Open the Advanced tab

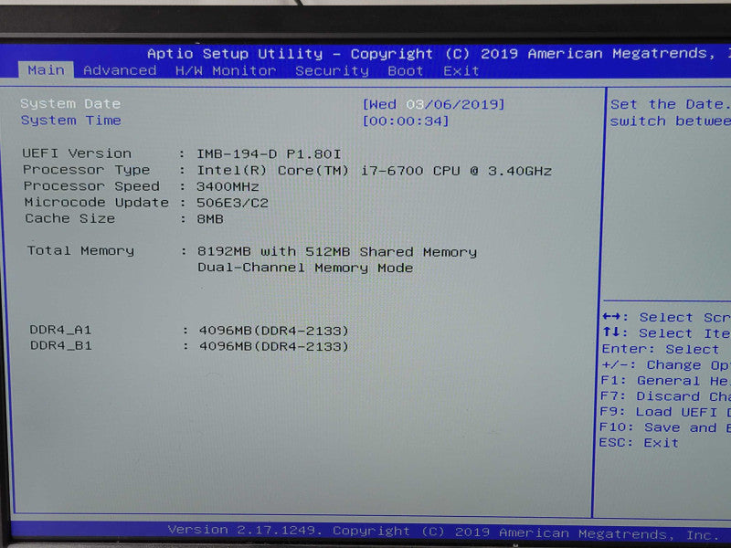[120, 70]
